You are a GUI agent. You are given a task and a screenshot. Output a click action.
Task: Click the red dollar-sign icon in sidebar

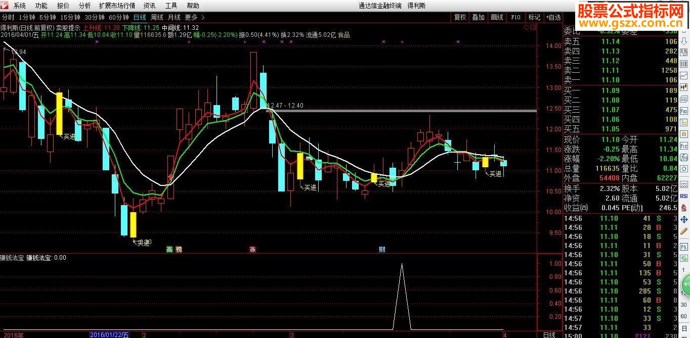(683, 207)
